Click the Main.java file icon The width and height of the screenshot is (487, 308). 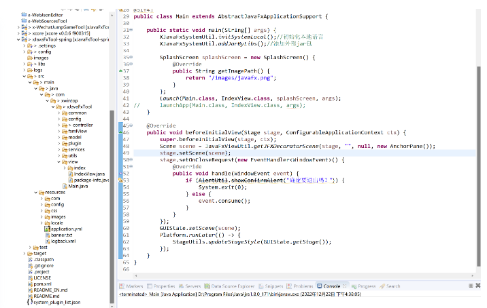(65, 187)
